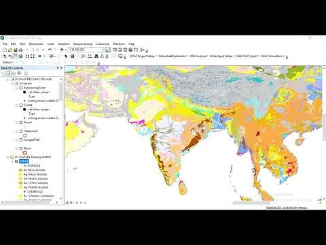Open the Bookmarks menu
The width and height of the screenshot is (326, 245).
click(x=36, y=44)
